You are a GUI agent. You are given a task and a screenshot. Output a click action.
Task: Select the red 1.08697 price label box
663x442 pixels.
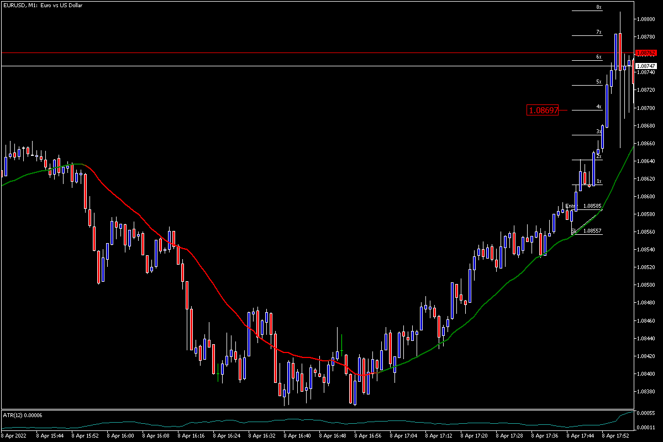pos(543,110)
